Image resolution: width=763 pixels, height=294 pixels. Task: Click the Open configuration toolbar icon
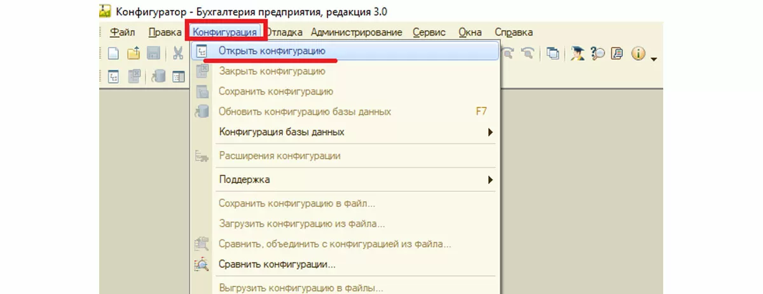114,76
